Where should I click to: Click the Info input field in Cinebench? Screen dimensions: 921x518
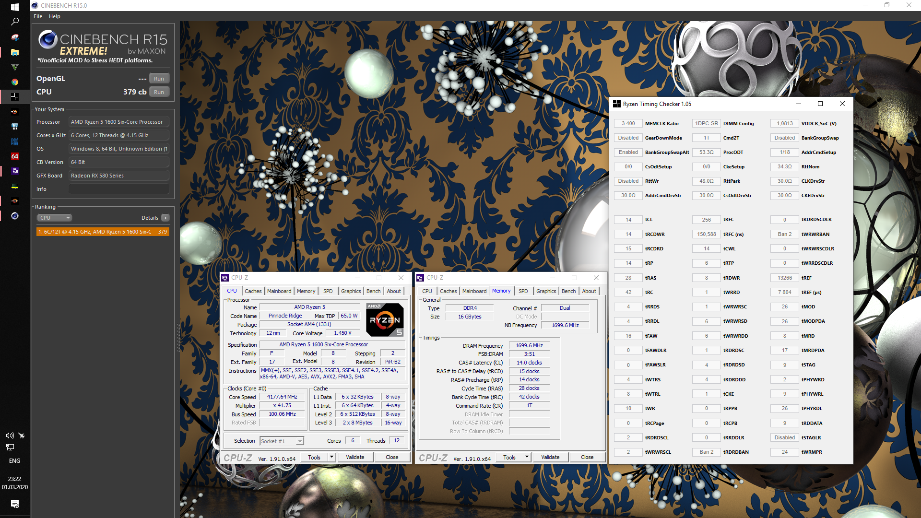click(x=119, y=189)
